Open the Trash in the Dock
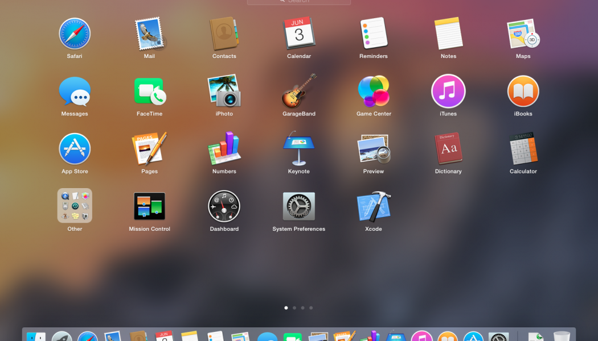The image size is (598, 341). point(562,336)
